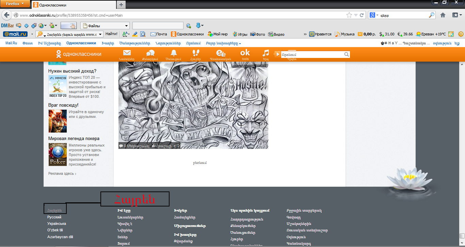Viewport: 465px width, 247px height.
Task: Click the Poker ad thumbnail
Action: 58,155
